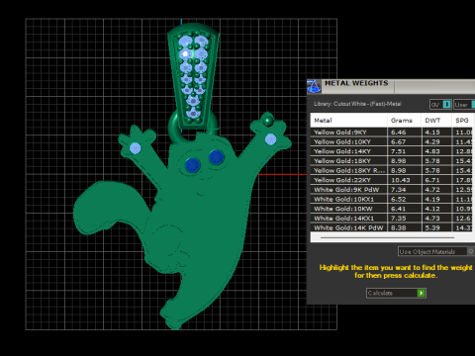
Task: Select the Yellow Gold:10KY row
Action: (x=392, y=141)
